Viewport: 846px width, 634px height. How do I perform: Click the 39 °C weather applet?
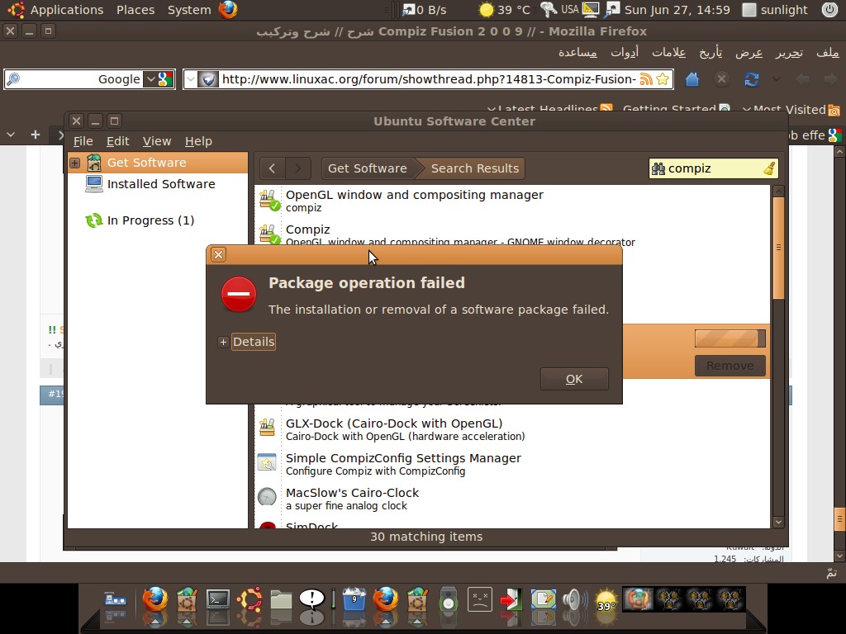click(505, 10)
